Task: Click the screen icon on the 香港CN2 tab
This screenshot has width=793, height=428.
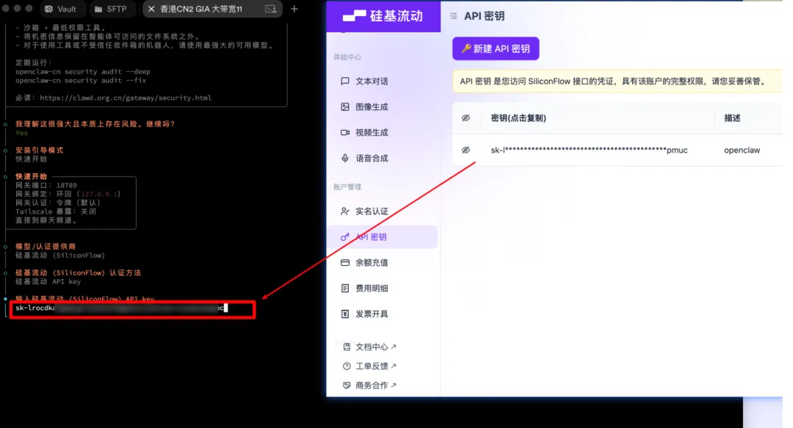Action: 270,9
